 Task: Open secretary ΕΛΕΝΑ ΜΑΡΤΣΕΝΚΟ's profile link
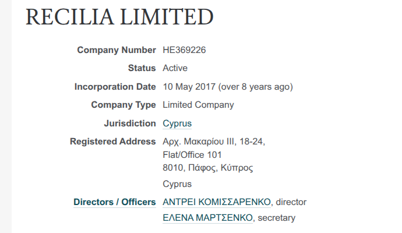pos(208,218)
